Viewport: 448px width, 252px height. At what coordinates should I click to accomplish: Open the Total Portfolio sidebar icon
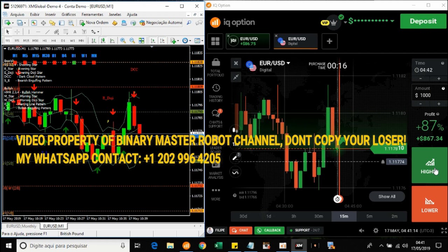[x=216, y=68]
